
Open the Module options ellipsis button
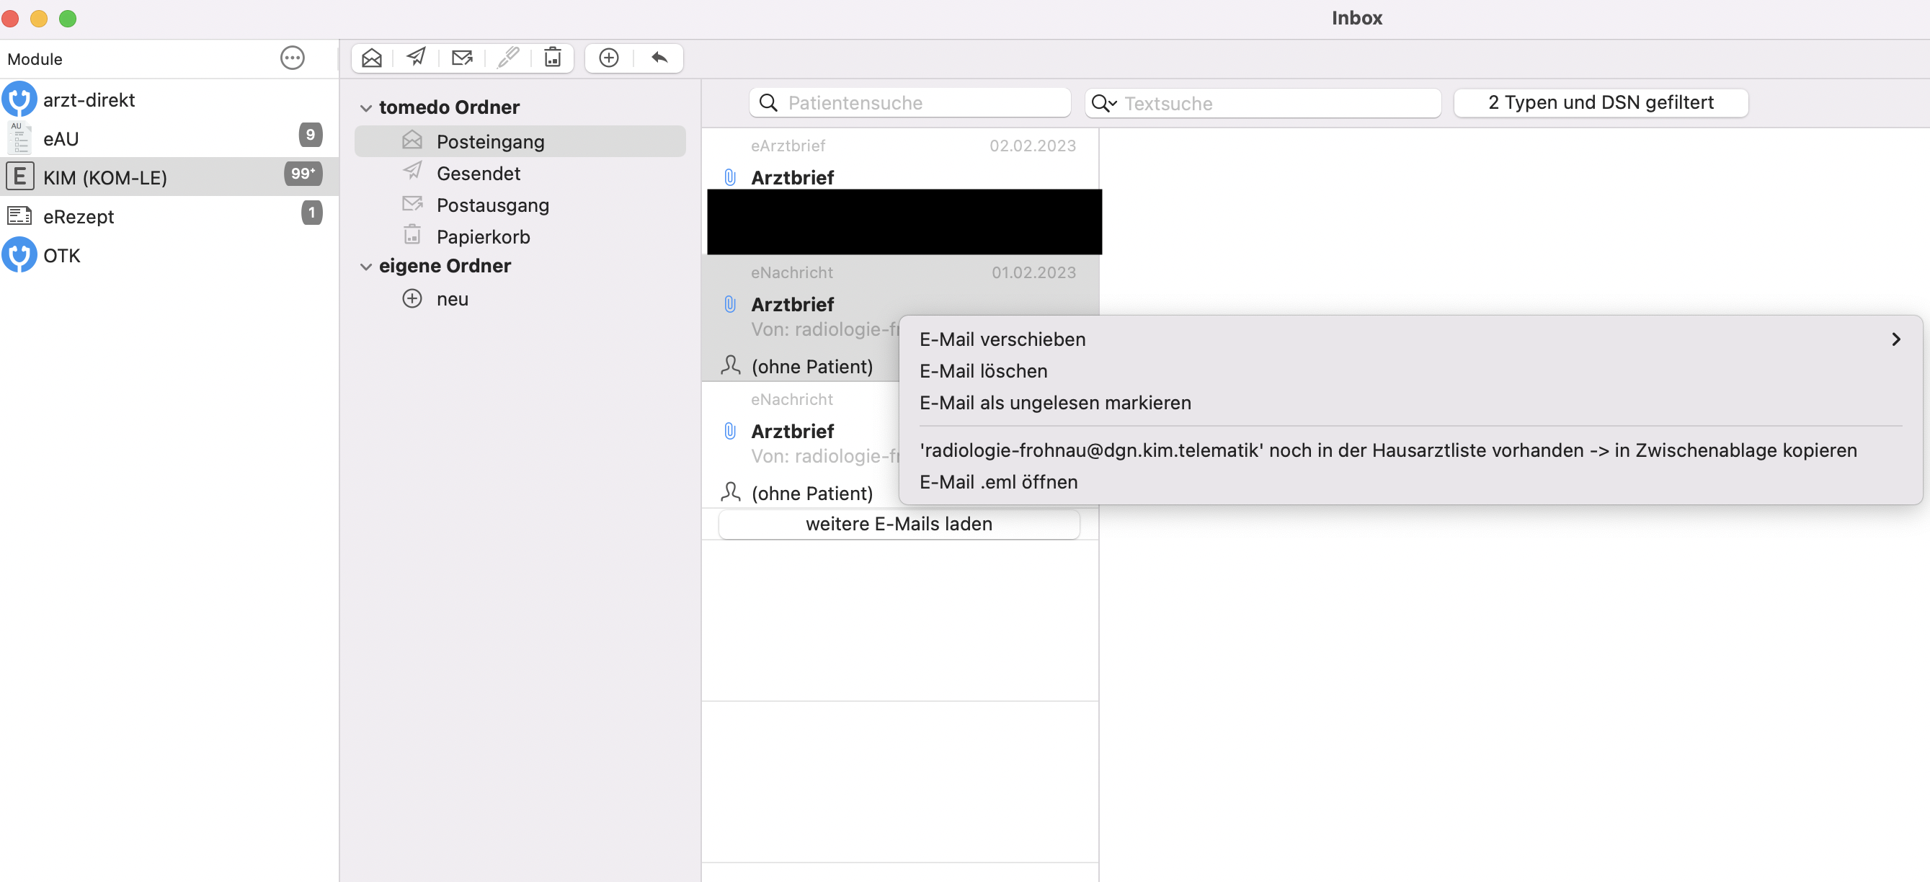coord(292,58)
